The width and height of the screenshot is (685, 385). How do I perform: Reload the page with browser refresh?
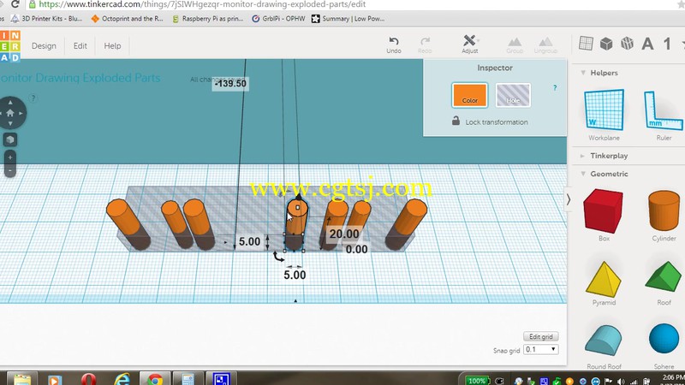(x=15, y=4)
